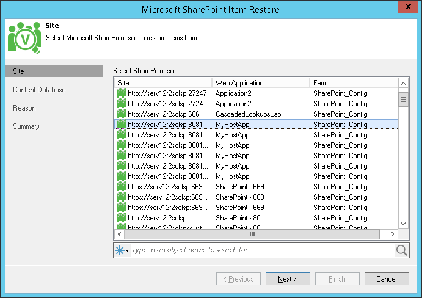Click the CascadedLookupsLab web application cell

[249, 114]
